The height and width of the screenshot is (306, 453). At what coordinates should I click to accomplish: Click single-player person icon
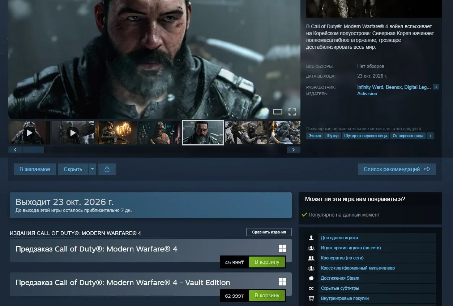pos(311,238)
